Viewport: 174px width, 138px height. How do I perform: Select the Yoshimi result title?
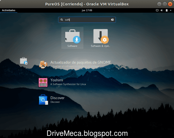[x=57, y=80]
